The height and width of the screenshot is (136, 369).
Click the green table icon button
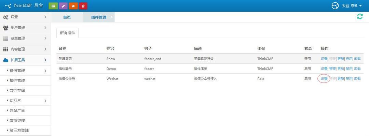53,6
